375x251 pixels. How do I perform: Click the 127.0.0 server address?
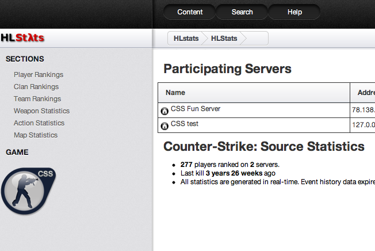[x=363, y=125]
